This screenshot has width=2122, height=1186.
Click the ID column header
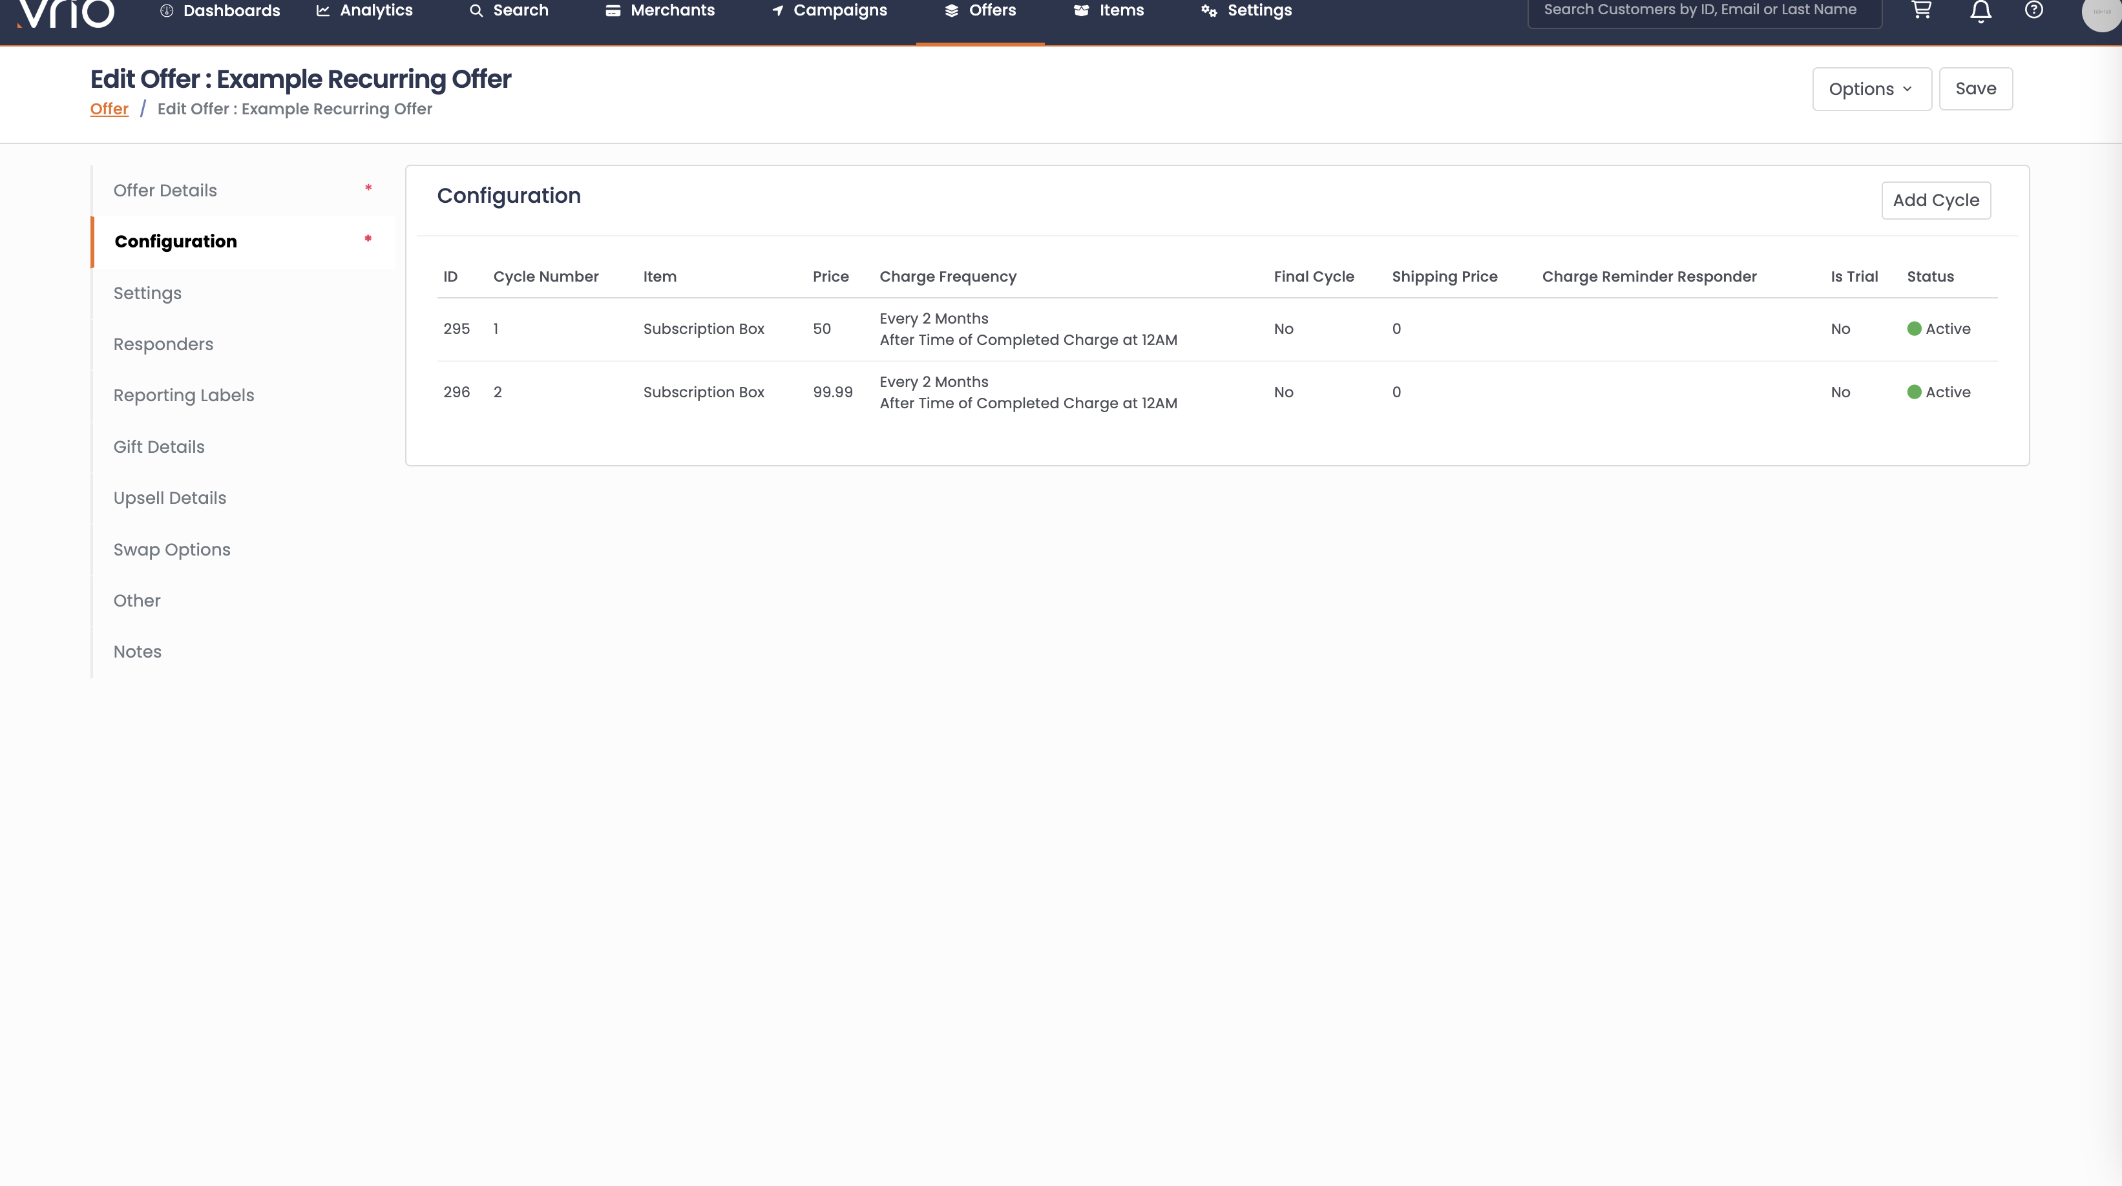coord(450,276)
